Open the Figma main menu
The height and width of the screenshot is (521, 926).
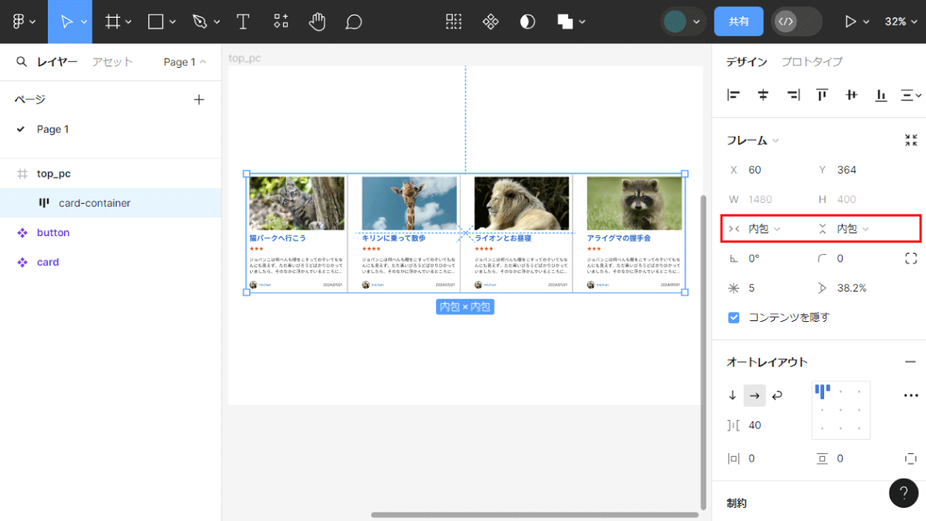(23, 22)
